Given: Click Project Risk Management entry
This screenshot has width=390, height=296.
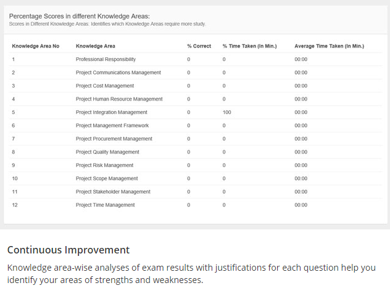Looking at the screenshot, I should click(104, 165).
